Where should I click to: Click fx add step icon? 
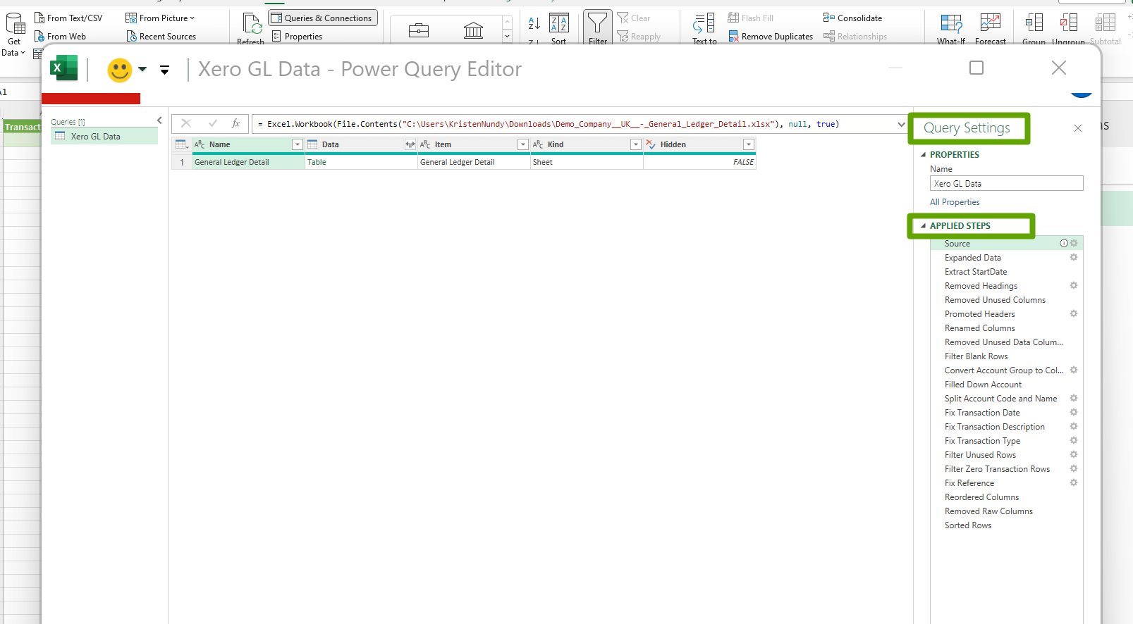click(236, 124)
